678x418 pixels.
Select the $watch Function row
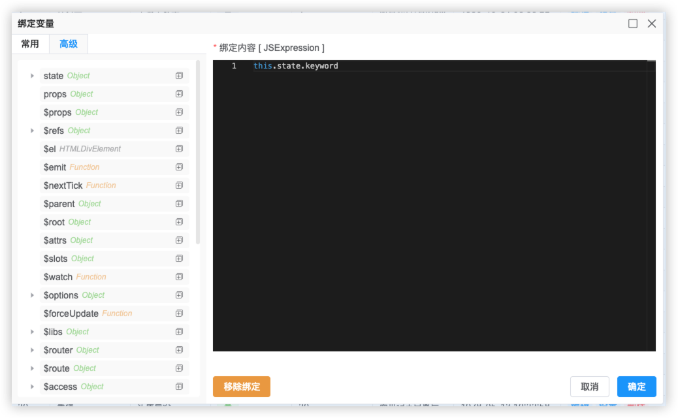pyautogui.click(x=114, y=277)
